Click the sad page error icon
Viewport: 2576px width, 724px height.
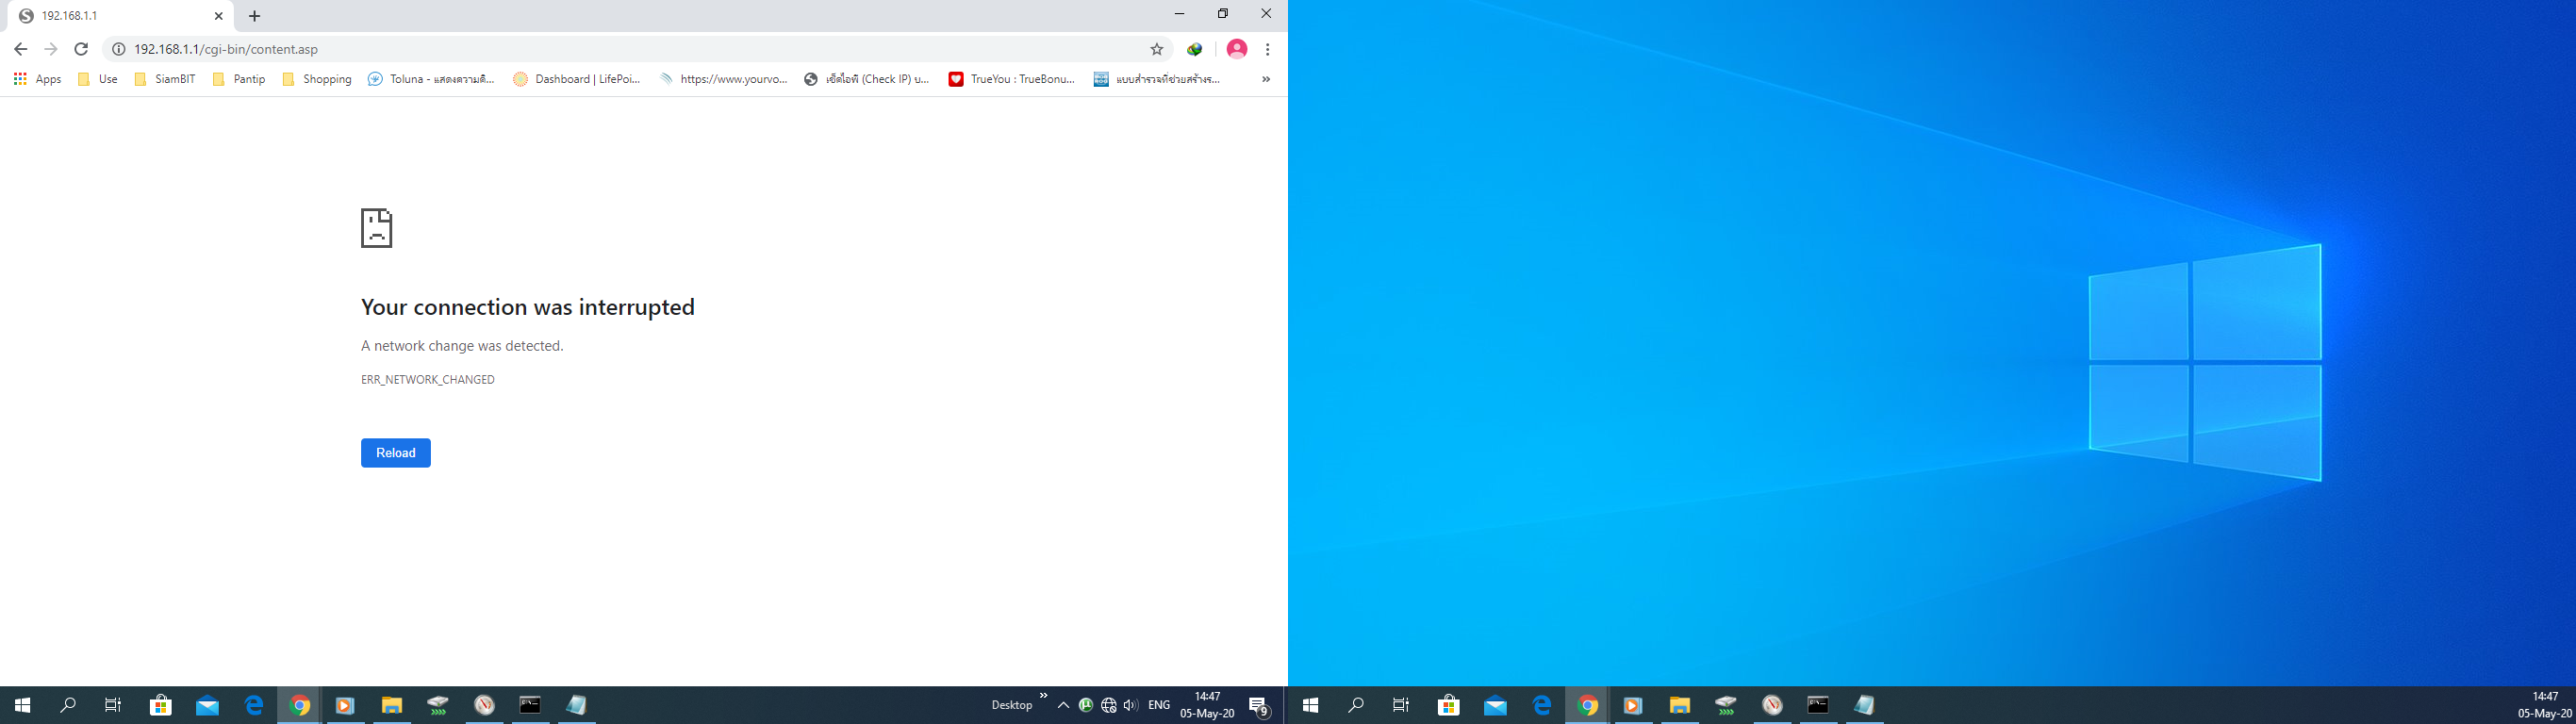click(x=377, y=228)
